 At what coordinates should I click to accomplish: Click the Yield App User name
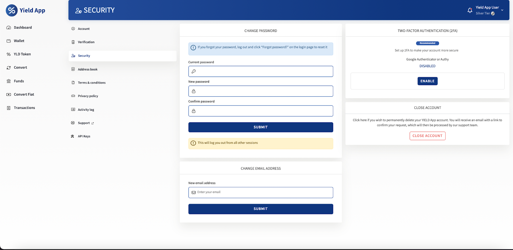pos(487,7)
